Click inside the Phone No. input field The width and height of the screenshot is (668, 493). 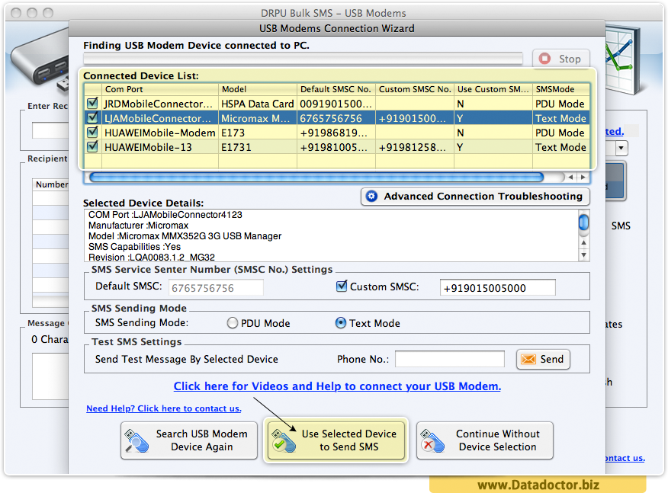(x=449, y=359)
